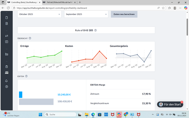Switch to Controlling (Beta) browser tab
189x118 pixels.
click(24, 2)
